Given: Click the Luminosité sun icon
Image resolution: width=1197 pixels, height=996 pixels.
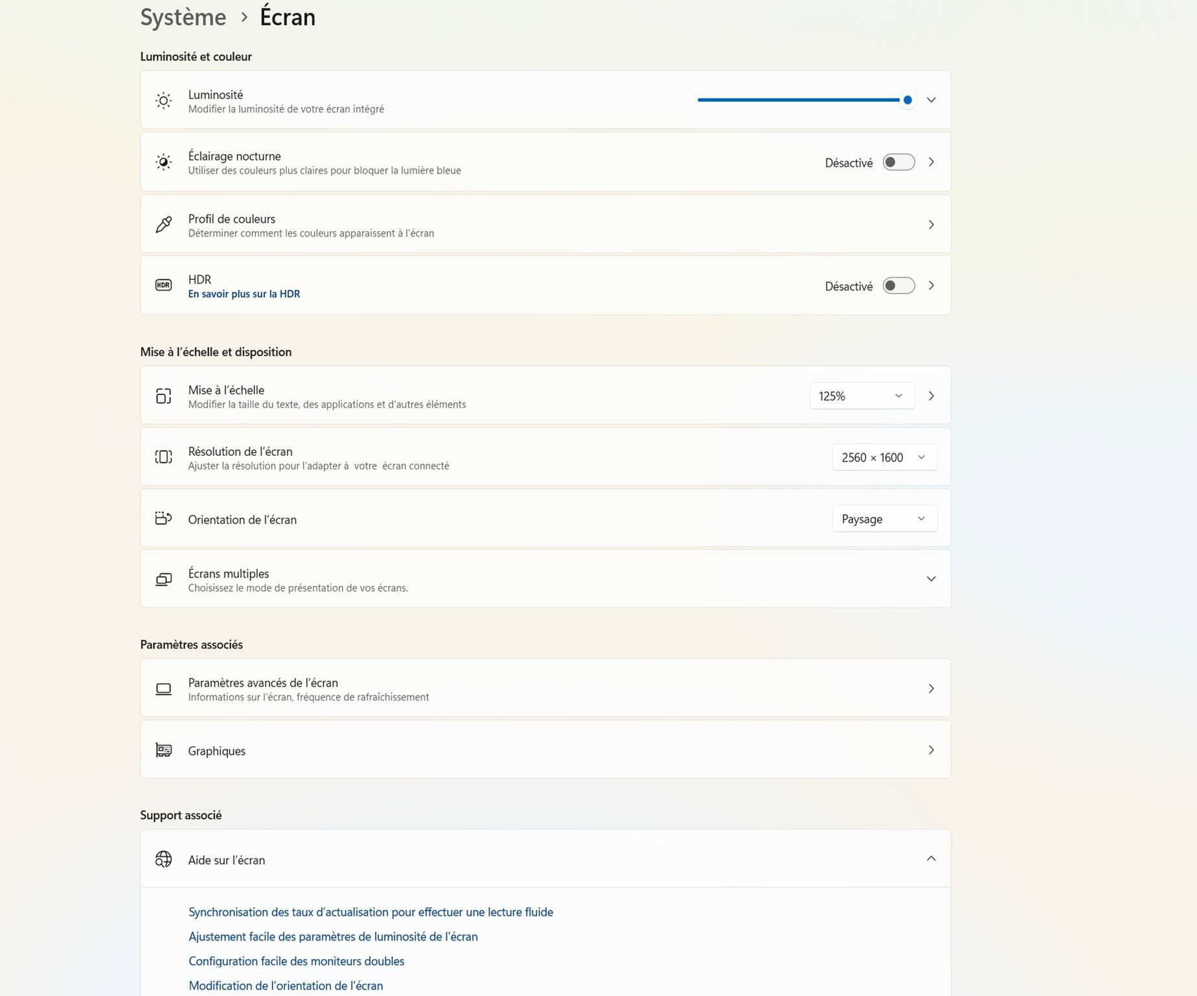Looking at the screenshot, I should pyautogui.click(x=163, y=100).
